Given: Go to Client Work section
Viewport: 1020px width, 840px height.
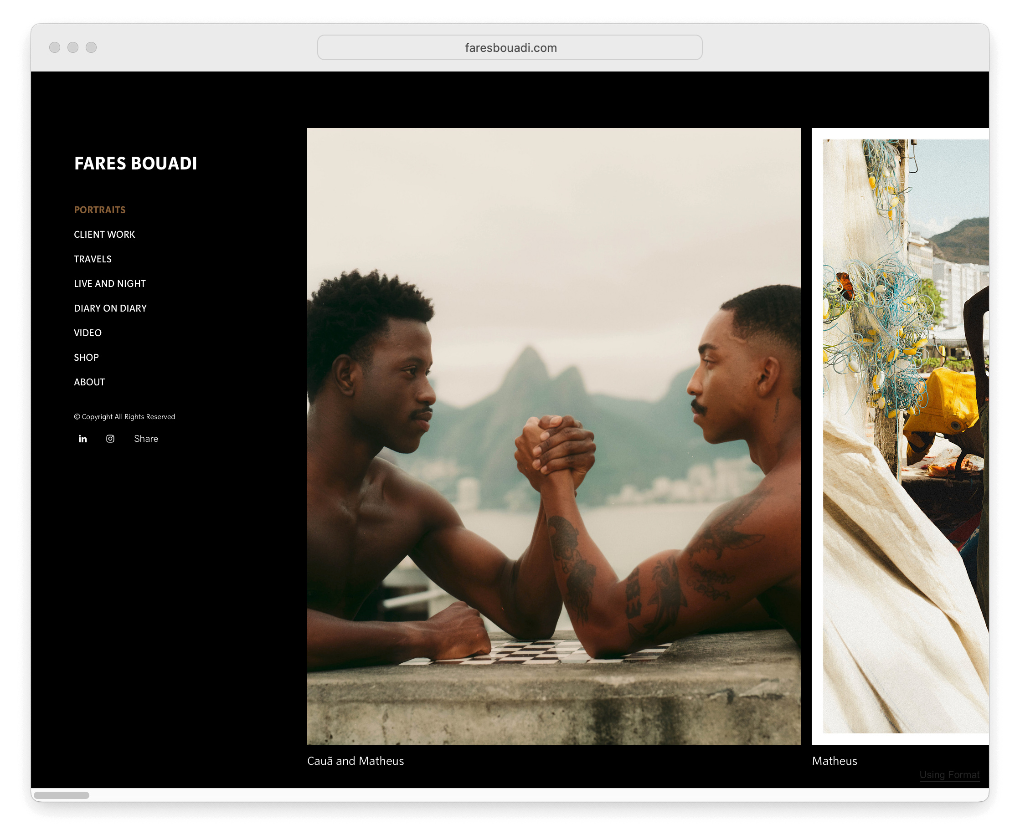Looking at the screenshot, I should tap(104, 235).
